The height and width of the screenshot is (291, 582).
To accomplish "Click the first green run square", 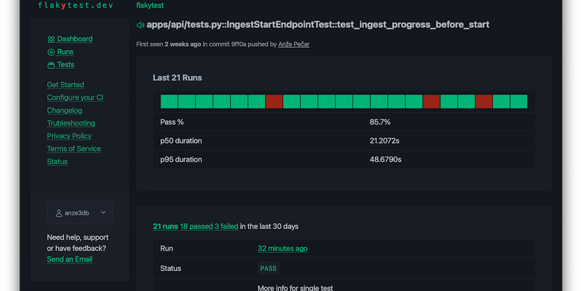I will tap(169, 102).
